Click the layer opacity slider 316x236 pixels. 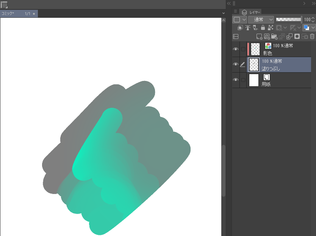(289, 20)
